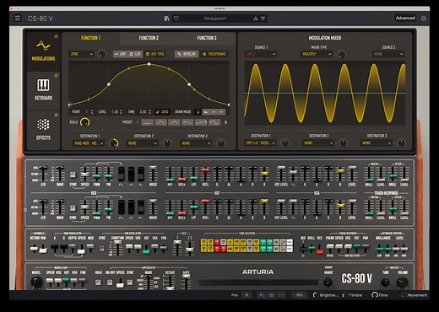Select the flat line function preset
439x312 pixels.
(x=148, y=122)
